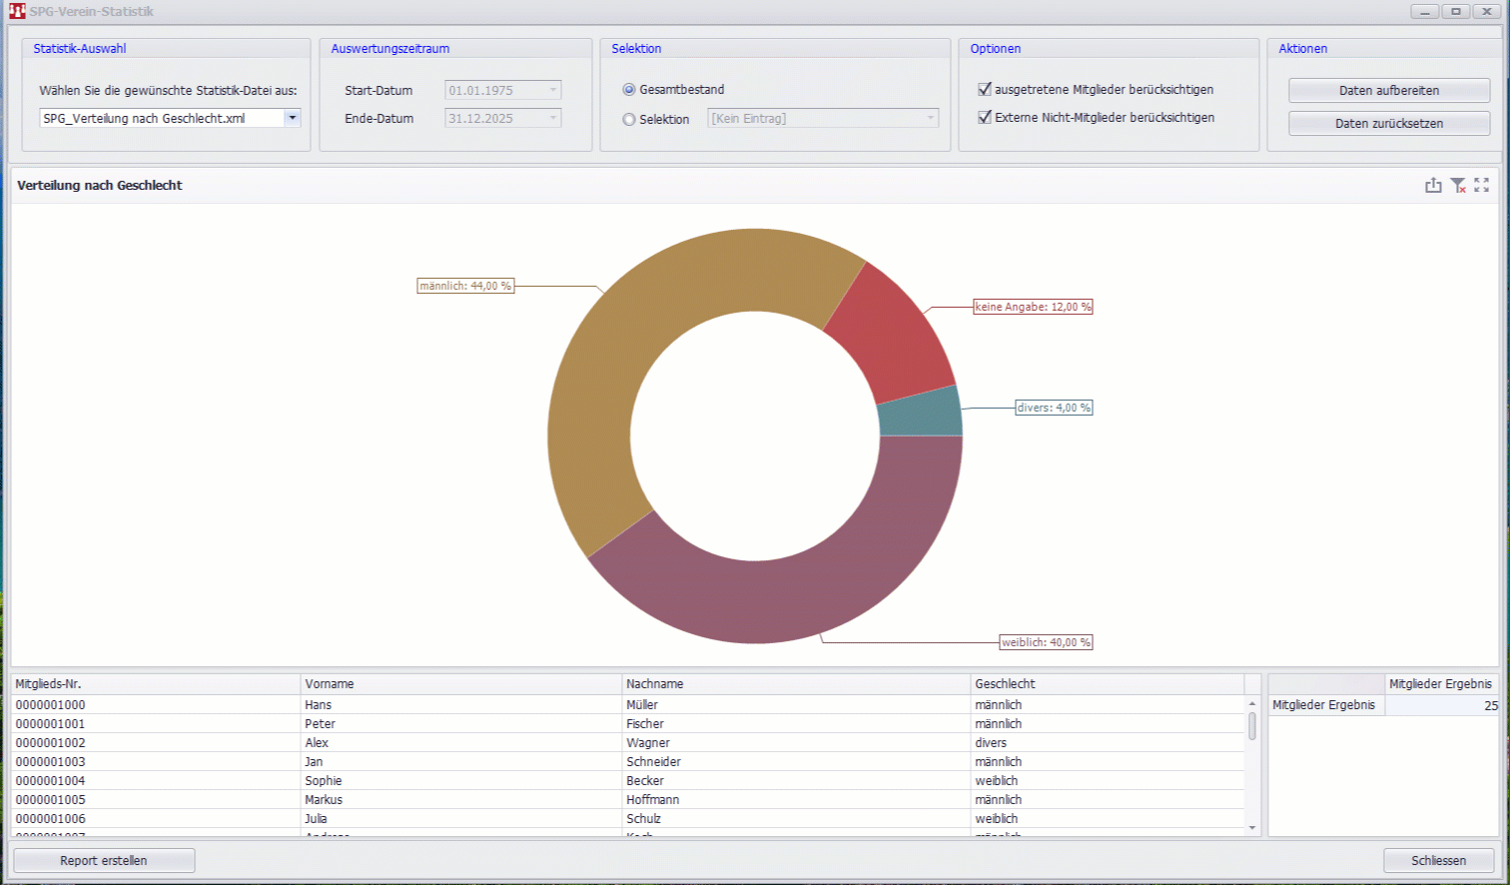Click the chart export icon
1510x885 pixels.
click(x=1433, y=185)
